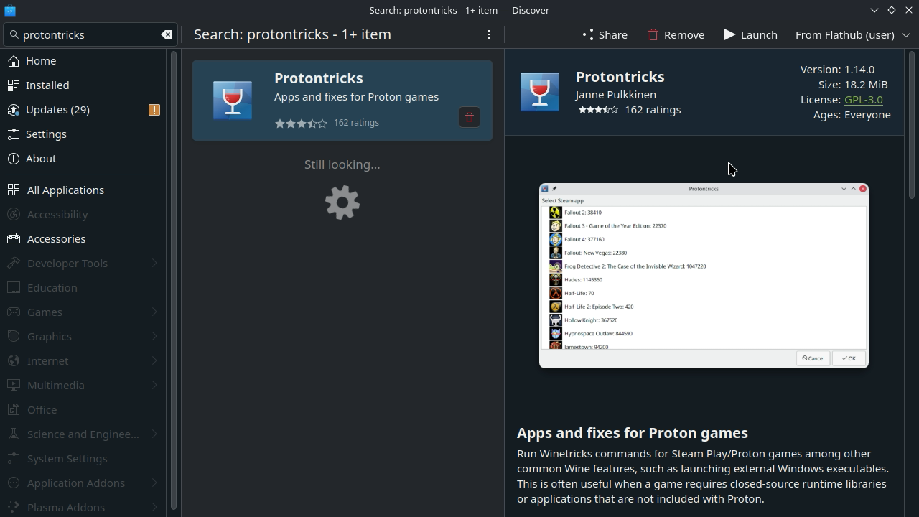
Task: Clear the protontricks search text
Action: pos(167,34)
